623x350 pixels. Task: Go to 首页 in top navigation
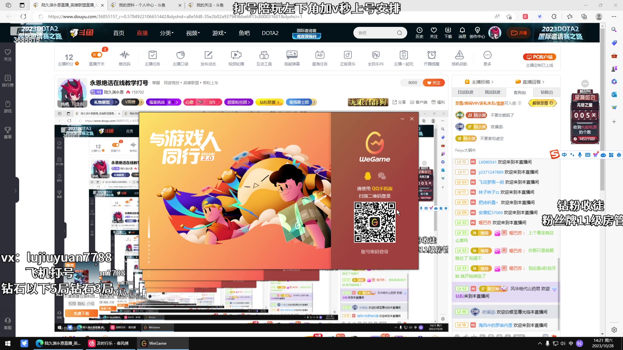[118, 33]
